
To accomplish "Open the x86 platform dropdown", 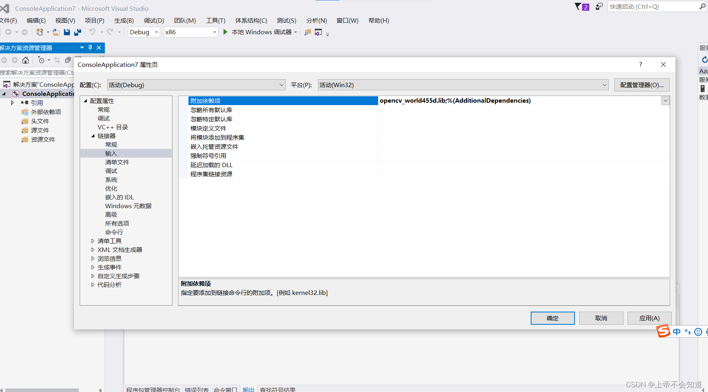I will [x=191, y=32].
